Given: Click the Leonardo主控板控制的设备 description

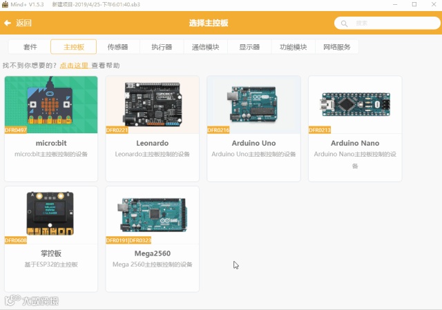Looking at the screenshot, I should (x=153, y=154).
